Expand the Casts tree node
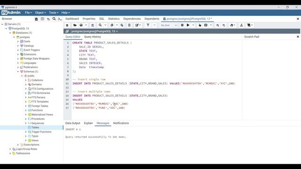301x169 pixels. pos(18,41)
